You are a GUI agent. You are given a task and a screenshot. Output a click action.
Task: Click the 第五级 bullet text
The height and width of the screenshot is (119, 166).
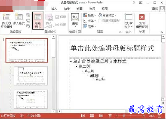(100, 79)
